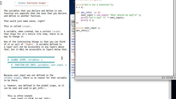The height and width of the screenshot is (99, 176).
Task: Close the Python Shell window behind the editor
Action: (x=73, y=17)
